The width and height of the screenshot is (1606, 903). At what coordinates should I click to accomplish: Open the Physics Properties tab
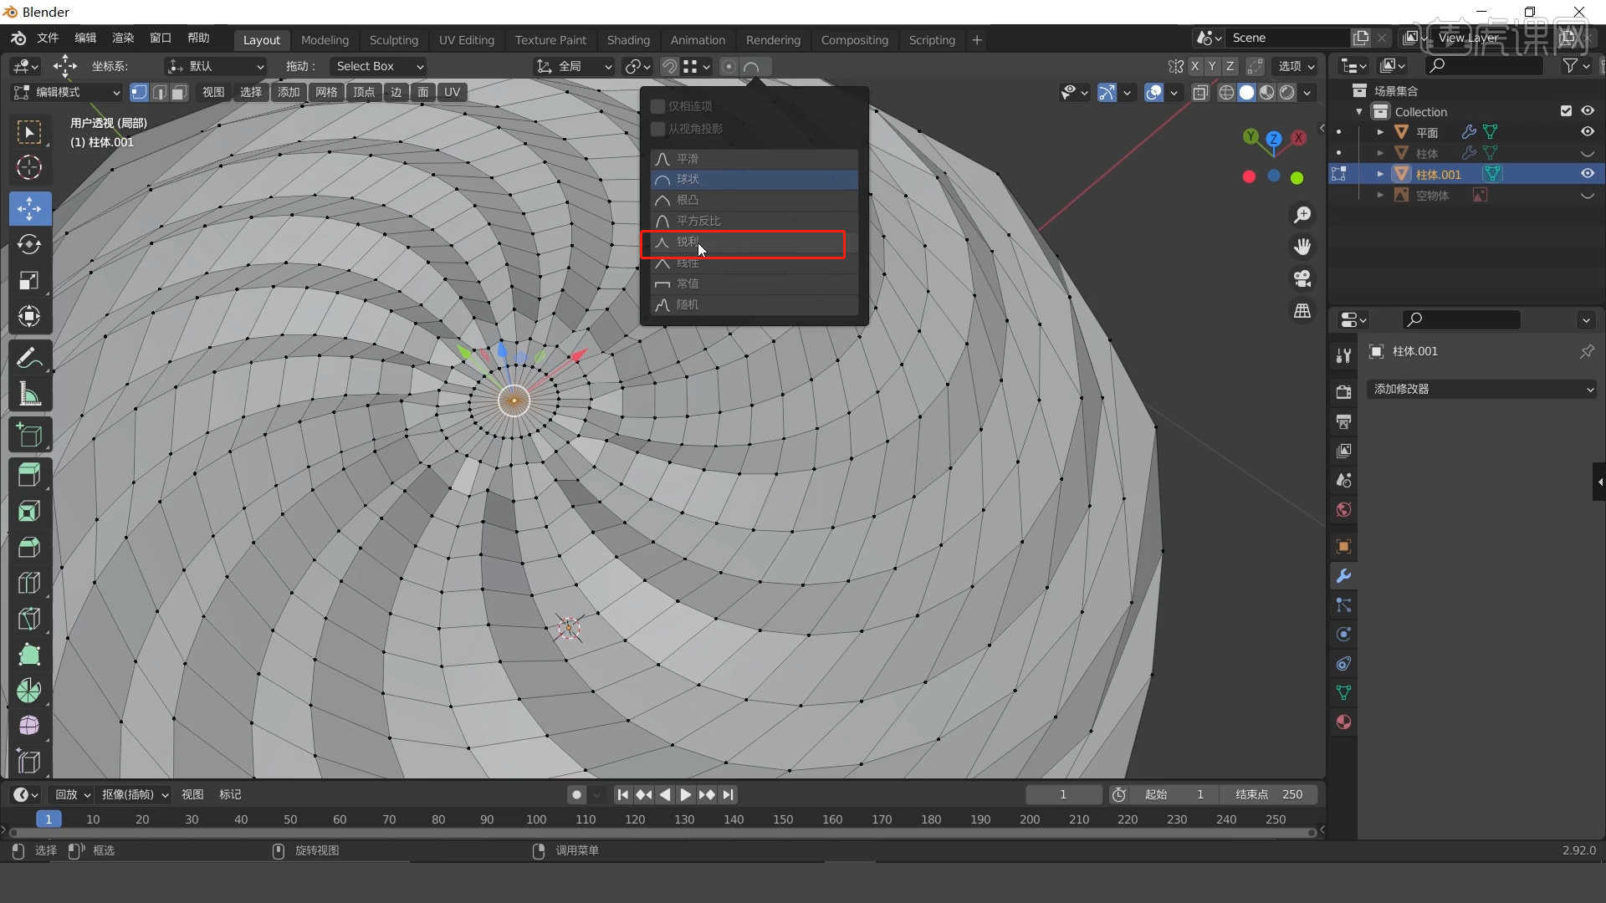(1343, 635)
